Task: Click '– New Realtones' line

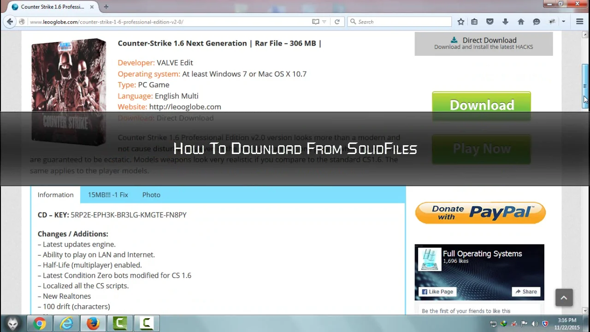Action: pyautogui.click(x=65, y=296)
